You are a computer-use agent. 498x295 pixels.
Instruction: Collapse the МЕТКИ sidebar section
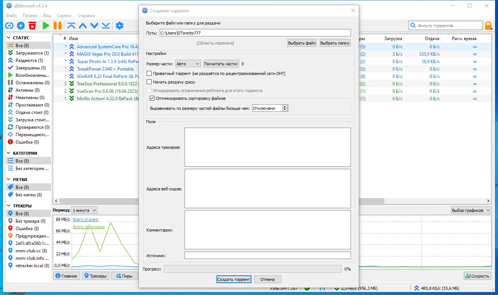click(x=9, y=180)
